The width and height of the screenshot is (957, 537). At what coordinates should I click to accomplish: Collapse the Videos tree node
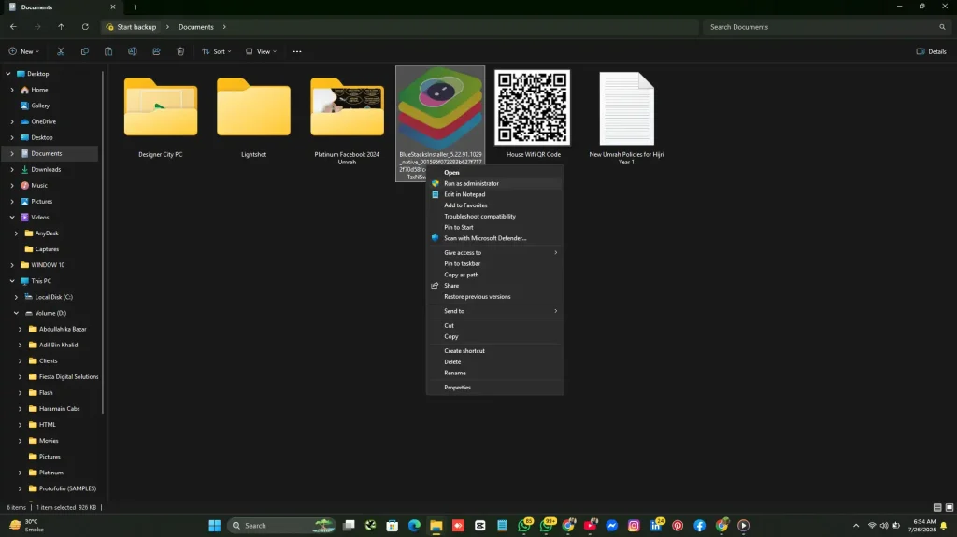[12, 218]
